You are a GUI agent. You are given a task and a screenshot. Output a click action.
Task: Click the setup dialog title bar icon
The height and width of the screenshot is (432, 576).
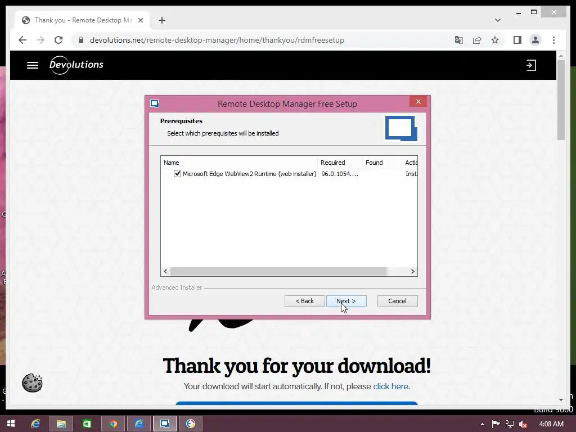[x=155, y=103]
